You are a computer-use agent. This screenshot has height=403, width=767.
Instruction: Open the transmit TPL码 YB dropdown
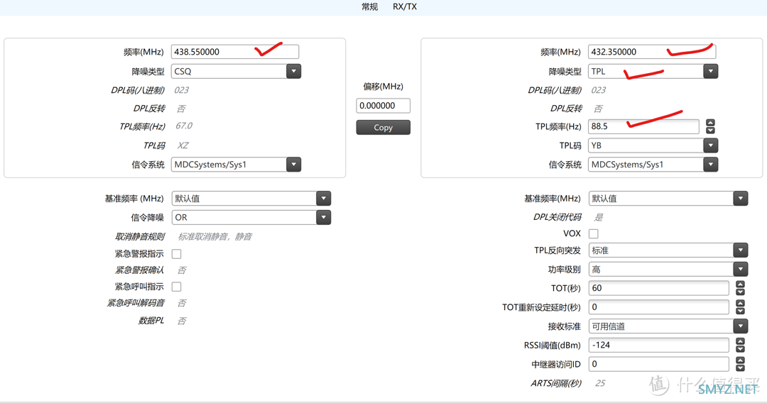[653, 145]
